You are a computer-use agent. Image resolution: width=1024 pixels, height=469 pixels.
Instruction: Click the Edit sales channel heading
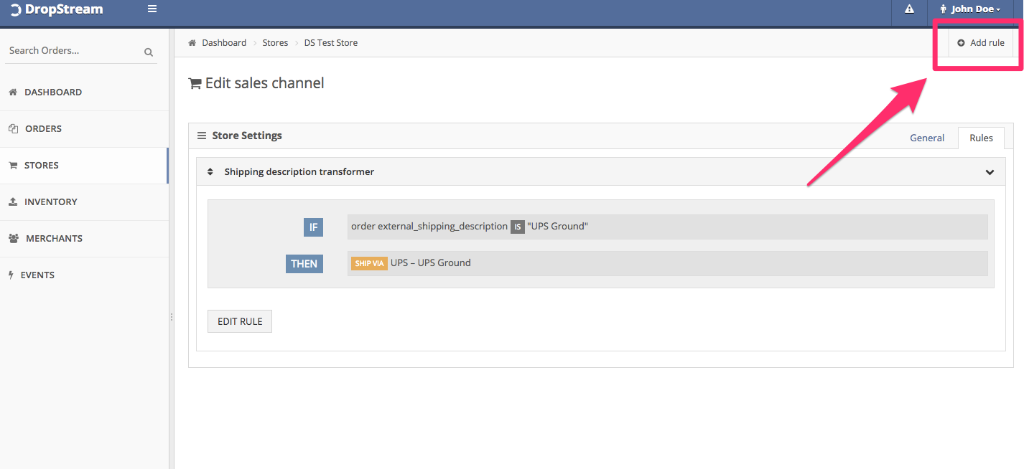265,83
